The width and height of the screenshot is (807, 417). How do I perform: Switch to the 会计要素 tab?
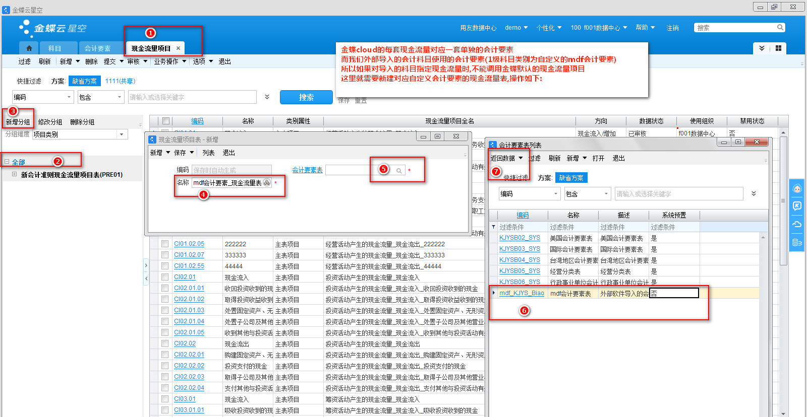(97, 48)
